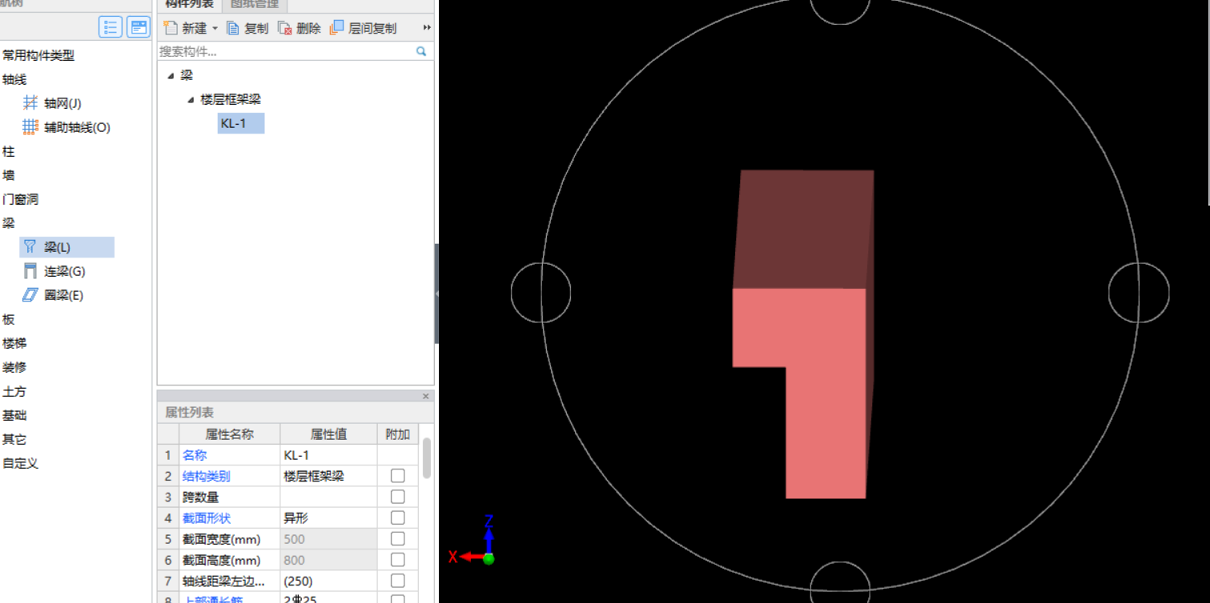Screen dimensions: 1210x603
Task: Click 500 section width value
Action: [328, 539]
